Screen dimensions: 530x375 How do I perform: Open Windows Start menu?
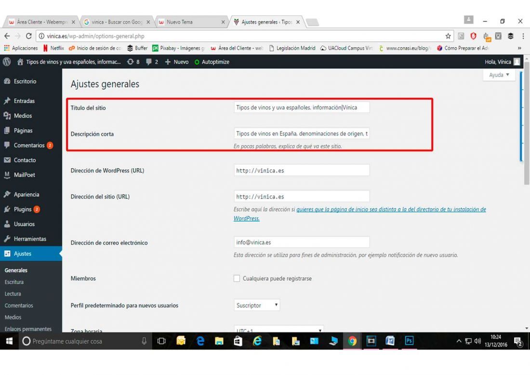pyautogui.click(x=9, y=341)
